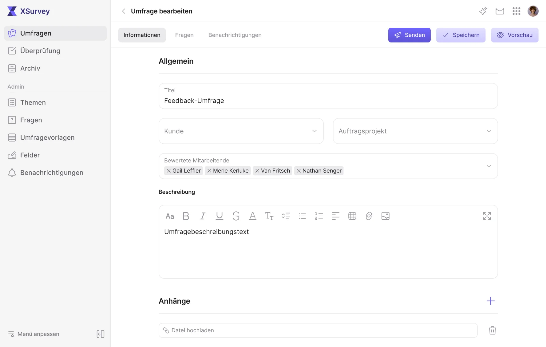Click the Senden button
Image resolution: width=546 pixels, height=347 pixels.
(410, 35)
